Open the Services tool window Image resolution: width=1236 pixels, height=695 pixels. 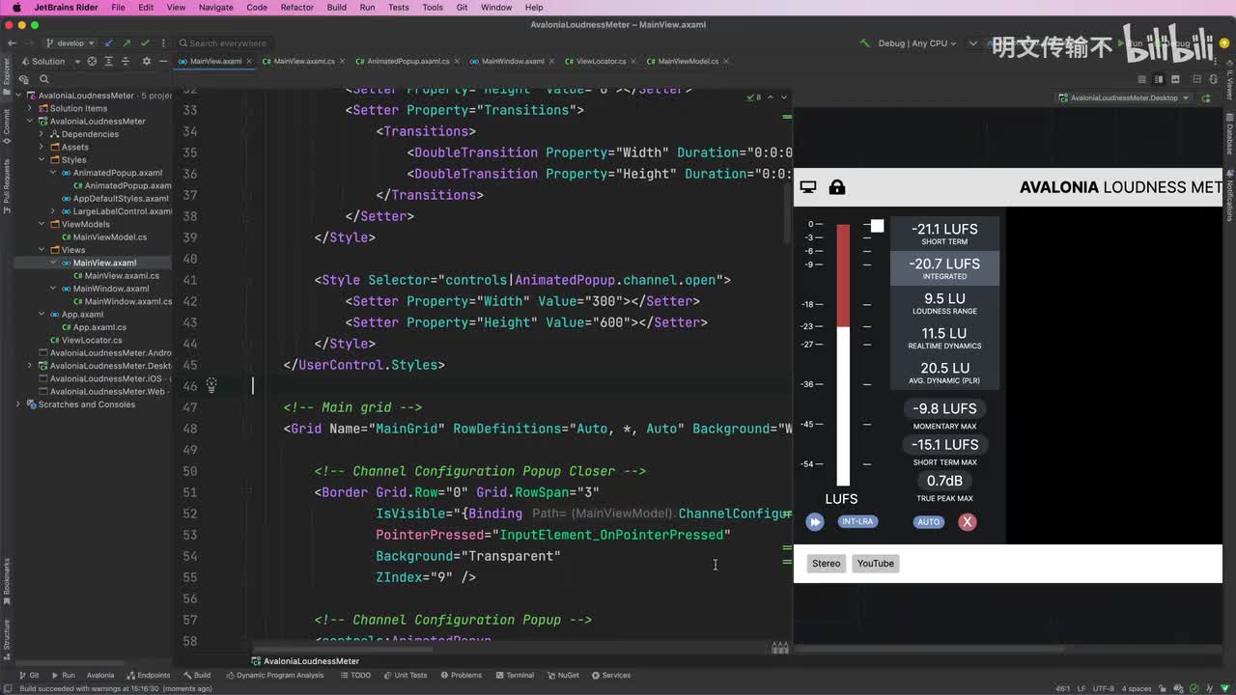tap(610, 676)
